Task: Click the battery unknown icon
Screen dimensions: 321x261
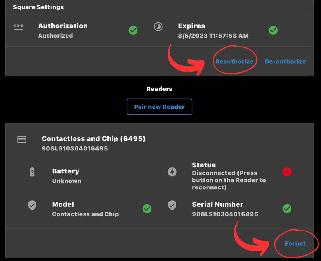Action: 32,172
